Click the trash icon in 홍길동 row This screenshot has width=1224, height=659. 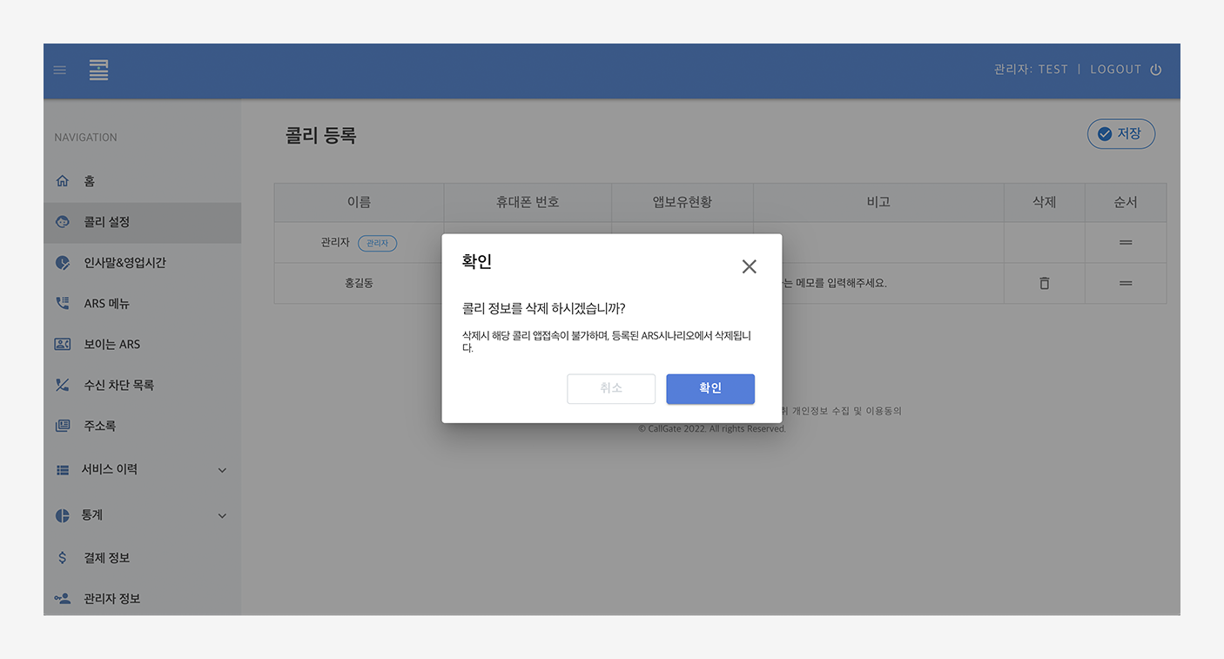click(1044, 283)
